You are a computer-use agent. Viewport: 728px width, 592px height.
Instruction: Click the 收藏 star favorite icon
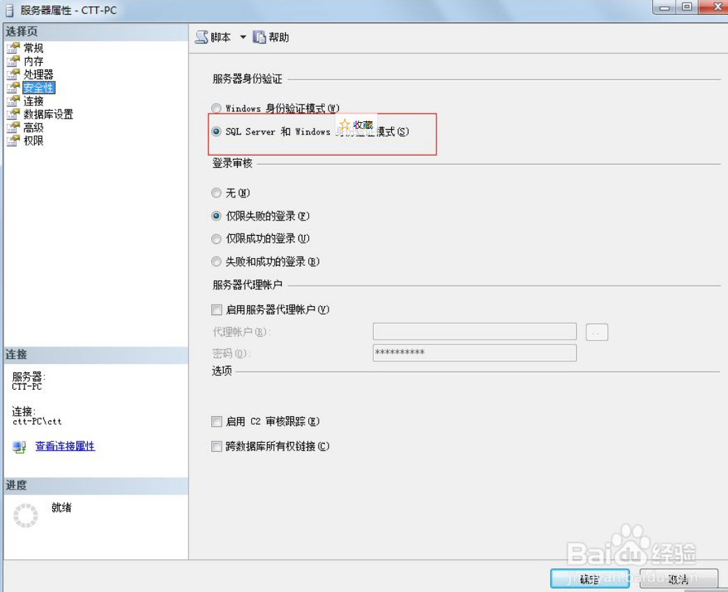click(x=344, y=124)
